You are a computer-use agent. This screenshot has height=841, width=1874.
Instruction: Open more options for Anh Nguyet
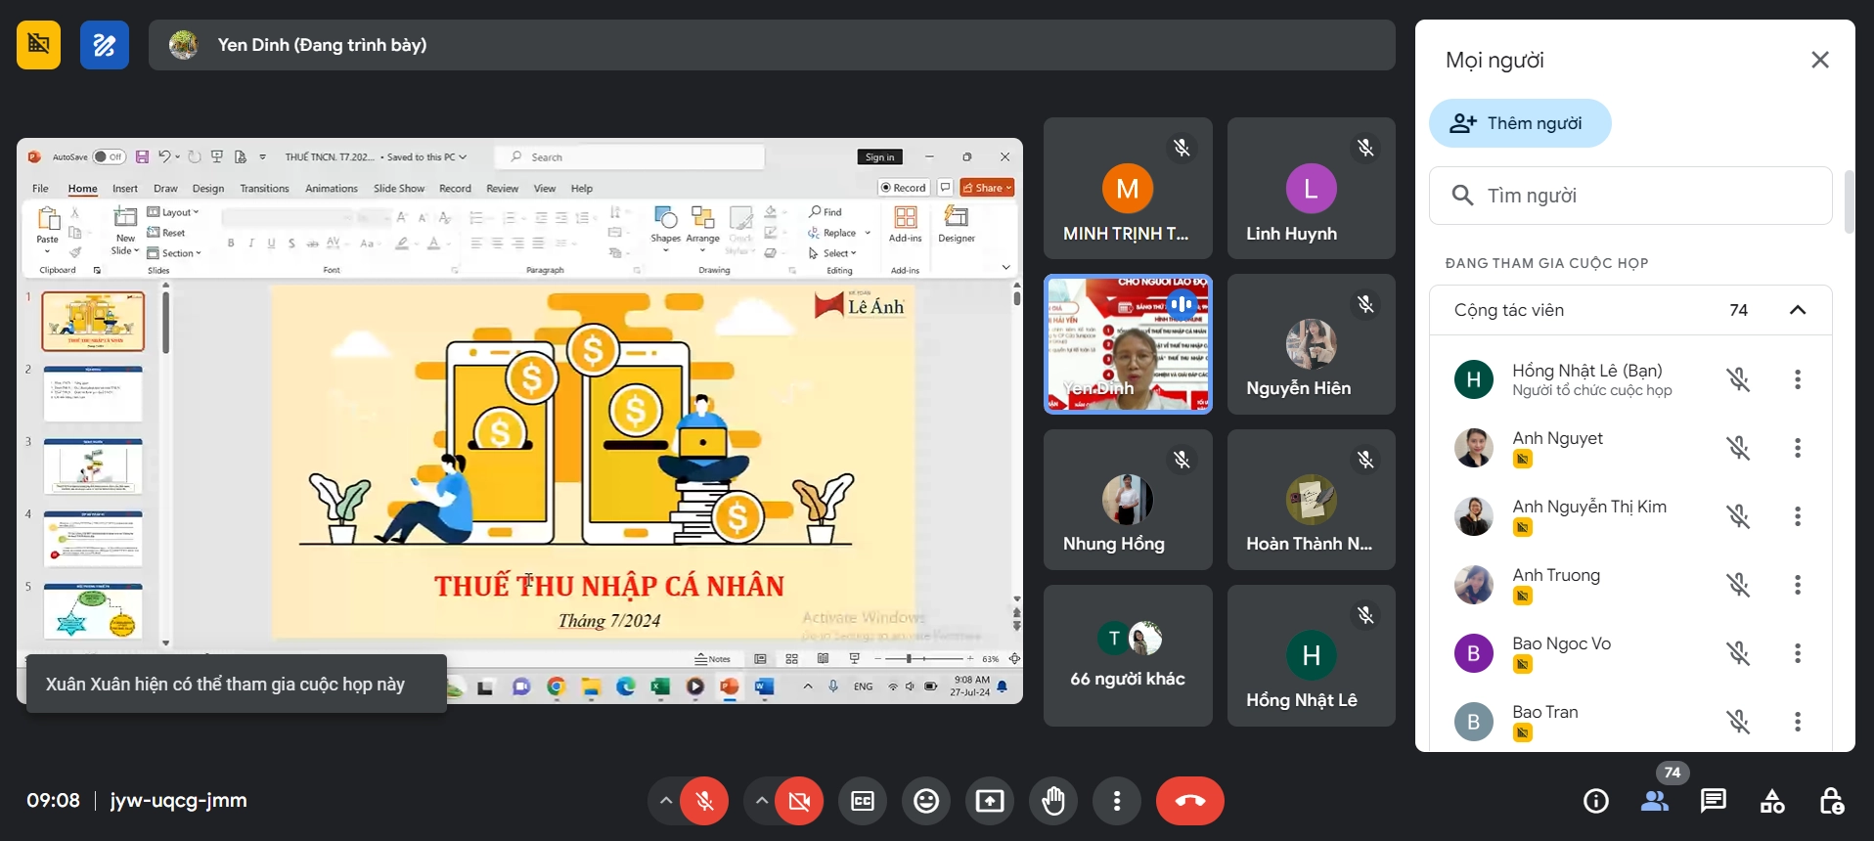tap(1797, 448)
